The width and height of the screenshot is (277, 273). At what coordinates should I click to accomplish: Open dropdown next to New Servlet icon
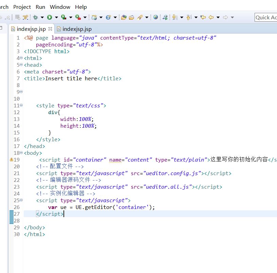point(115,18)
